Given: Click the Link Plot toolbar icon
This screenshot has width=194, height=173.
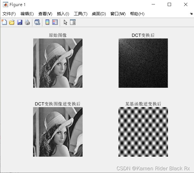Looking at the screenshot, I should [37, 22].
